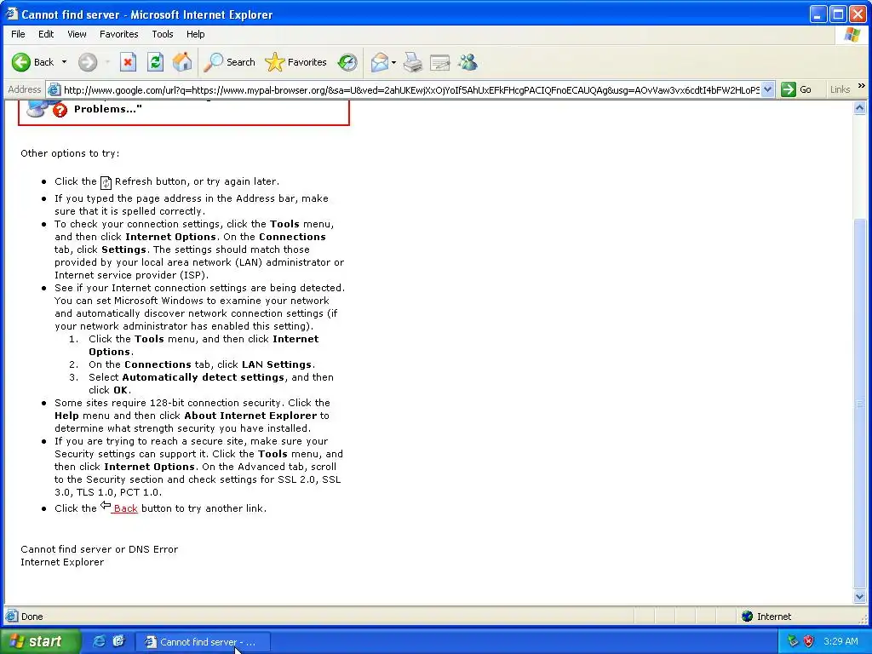Select the Cannot find server taskbar button
This screenshot has width=872, height=654.
coord(203,642)
